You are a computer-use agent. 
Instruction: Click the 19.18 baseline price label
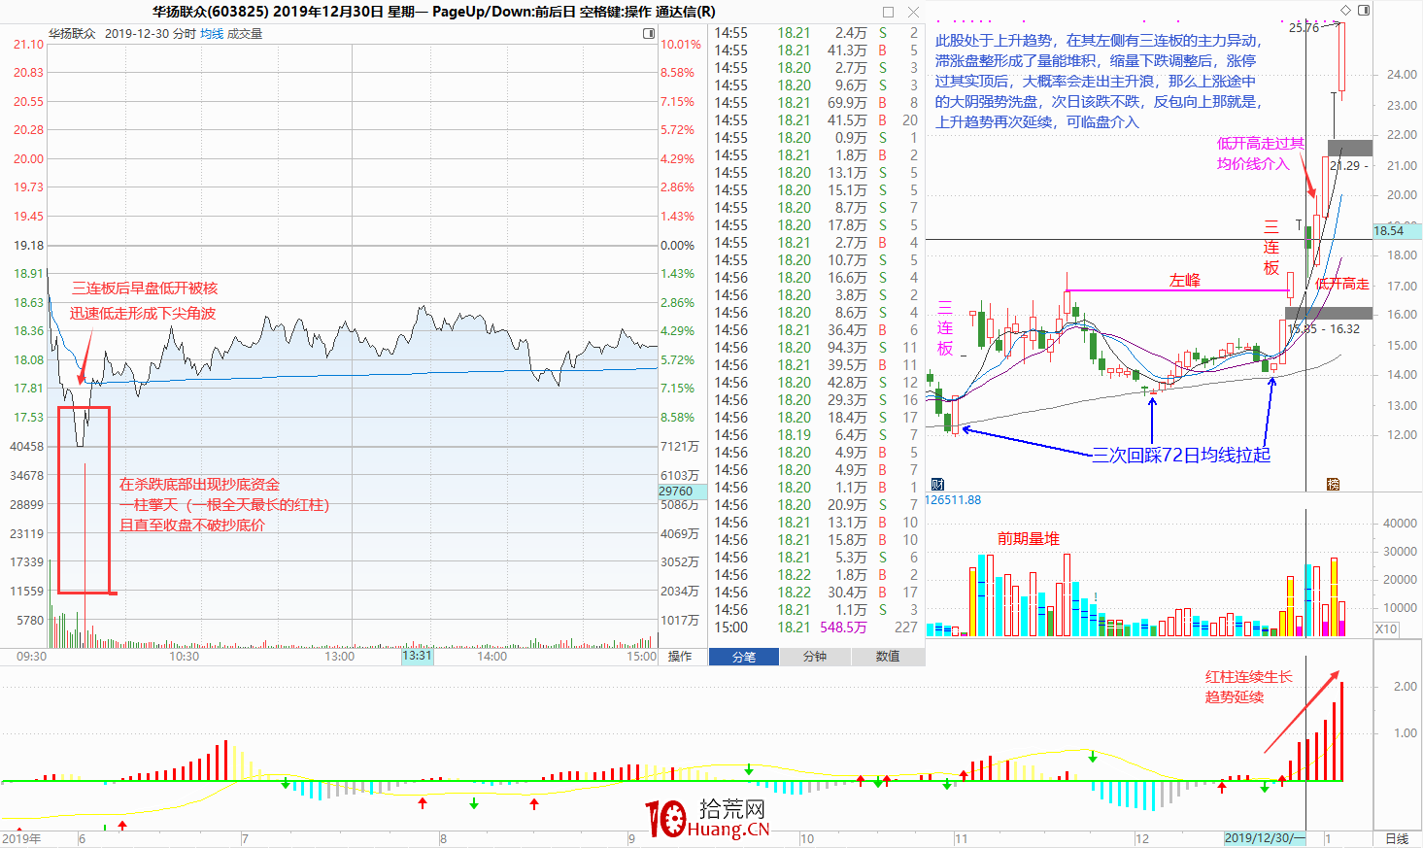click(28, 246)
